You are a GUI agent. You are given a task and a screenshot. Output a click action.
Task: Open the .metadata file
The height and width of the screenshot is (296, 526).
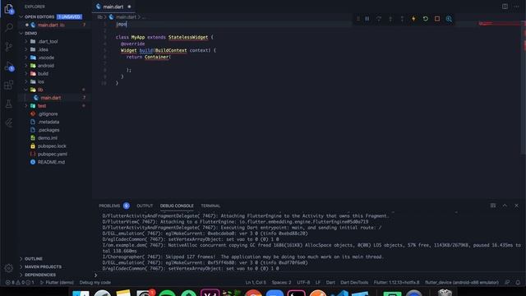point(48,122)
